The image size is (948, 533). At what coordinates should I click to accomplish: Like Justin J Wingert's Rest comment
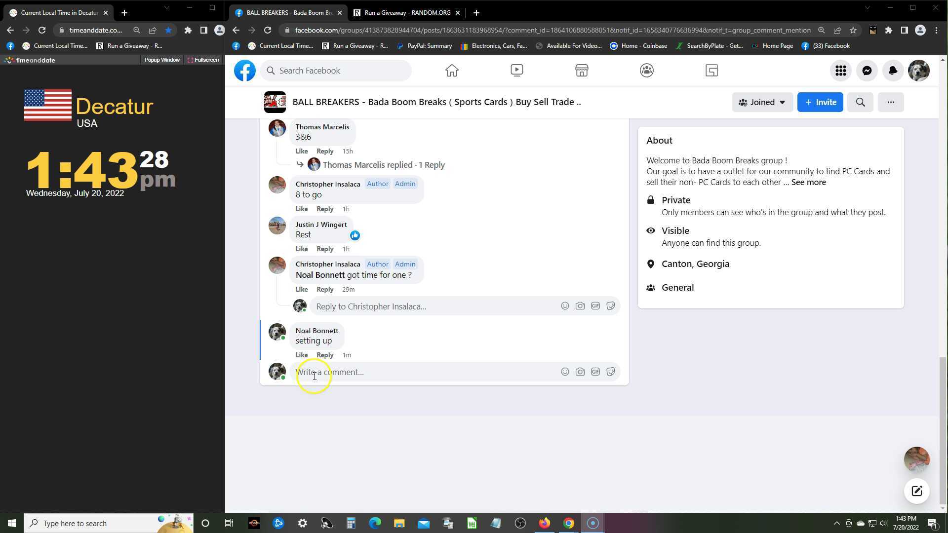301,249
